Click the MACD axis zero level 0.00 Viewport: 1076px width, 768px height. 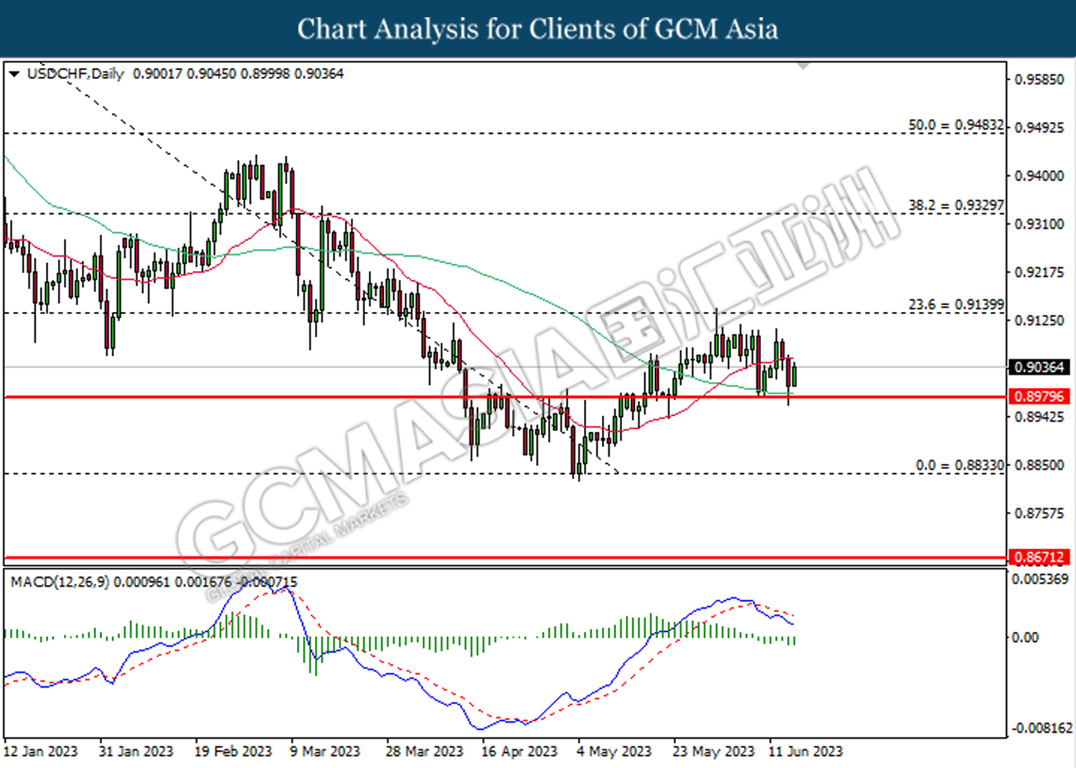(1024, 637)
